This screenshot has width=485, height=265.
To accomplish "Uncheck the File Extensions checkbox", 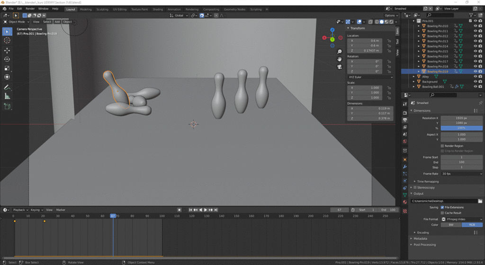I will (x=442, y=207).
